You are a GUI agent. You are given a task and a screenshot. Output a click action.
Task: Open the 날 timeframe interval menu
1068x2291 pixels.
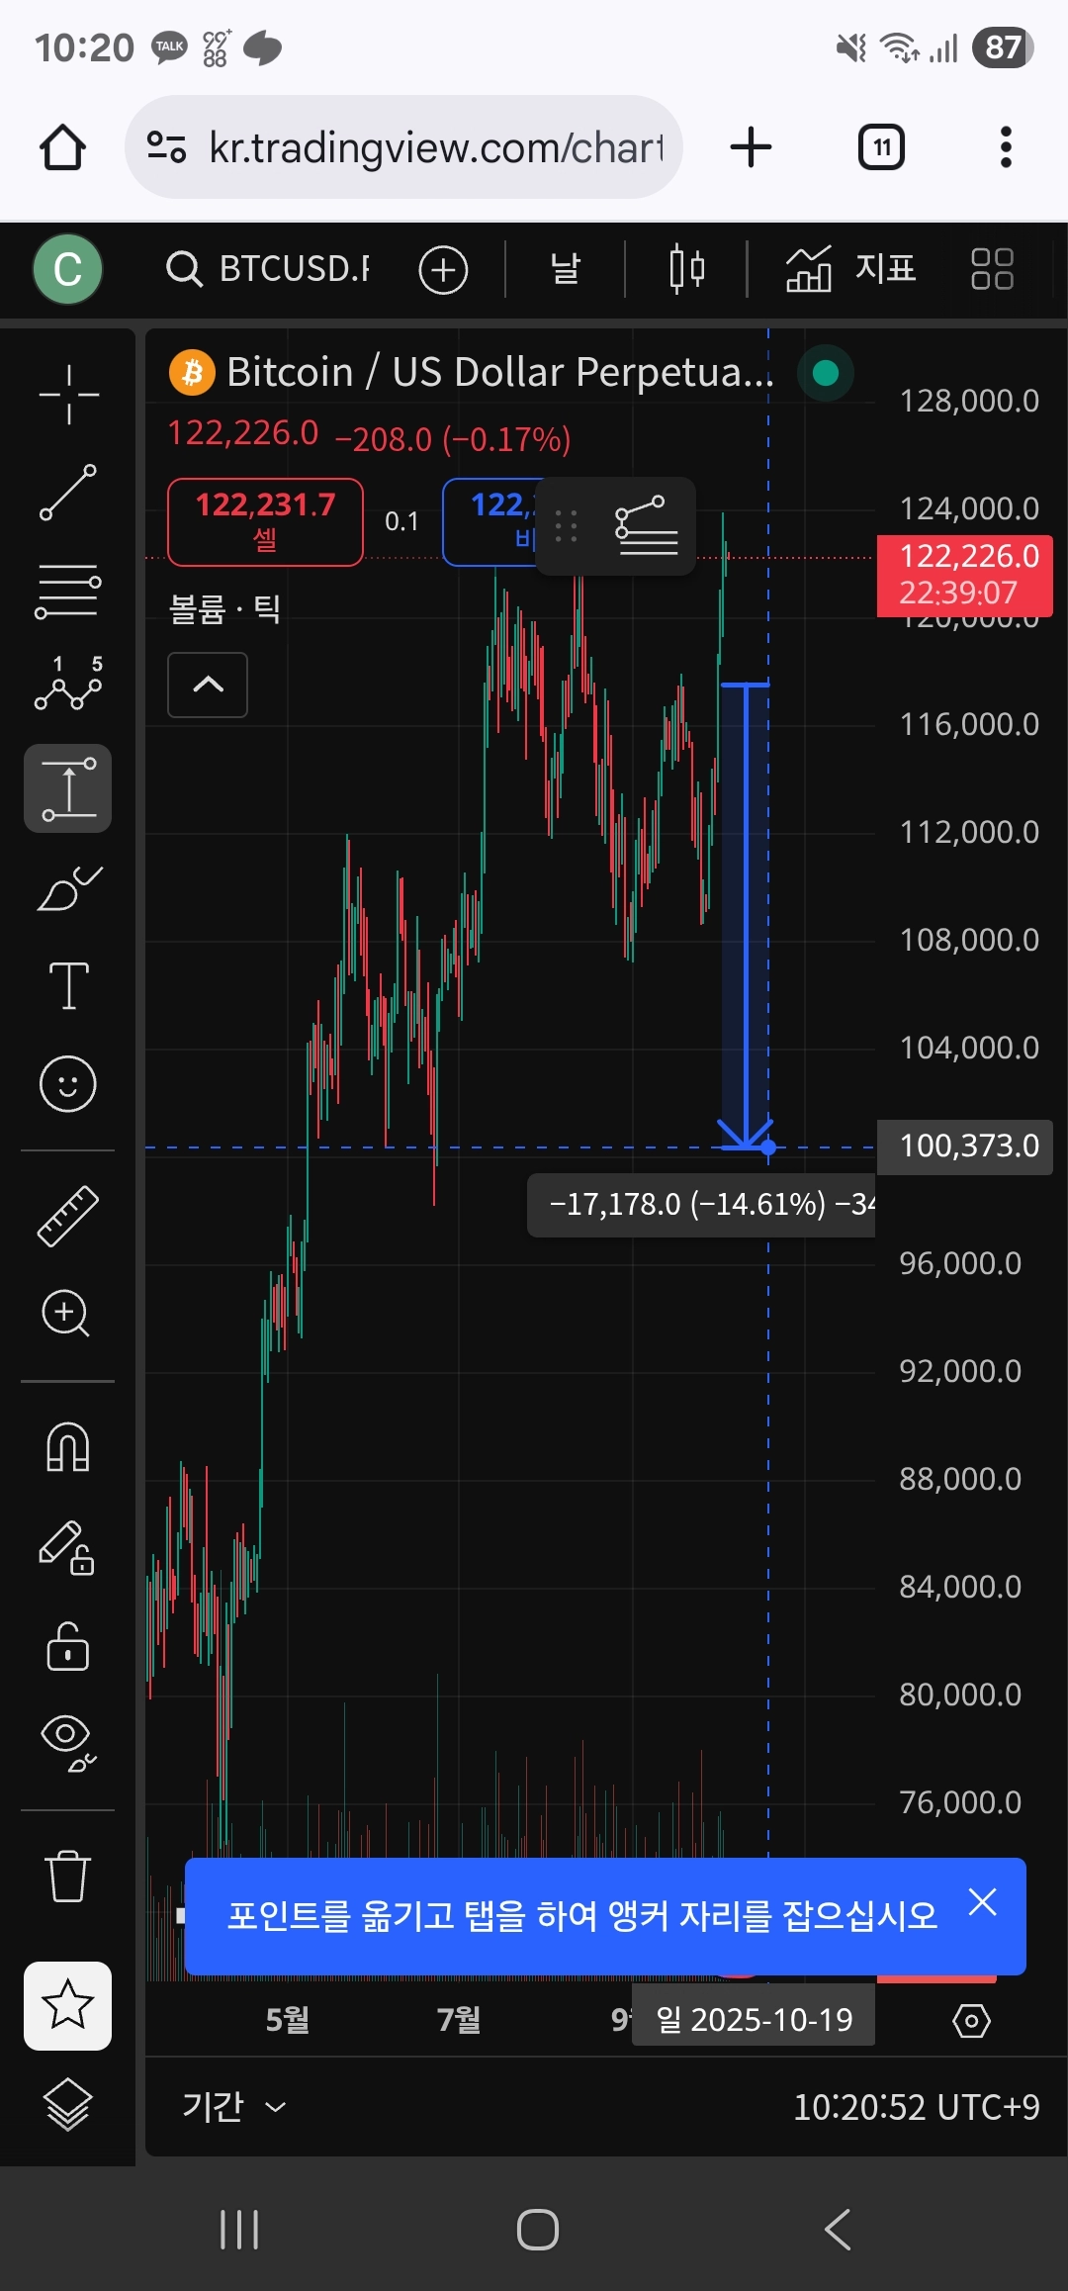pyautogui.click(x=565, y=269)
